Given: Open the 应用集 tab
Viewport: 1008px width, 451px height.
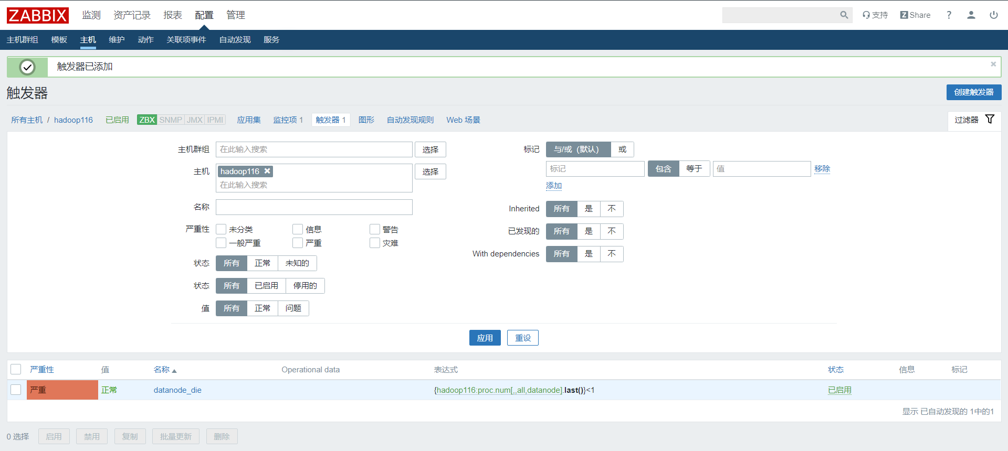Looking at the screenshot, I should (x=249, y=120).
